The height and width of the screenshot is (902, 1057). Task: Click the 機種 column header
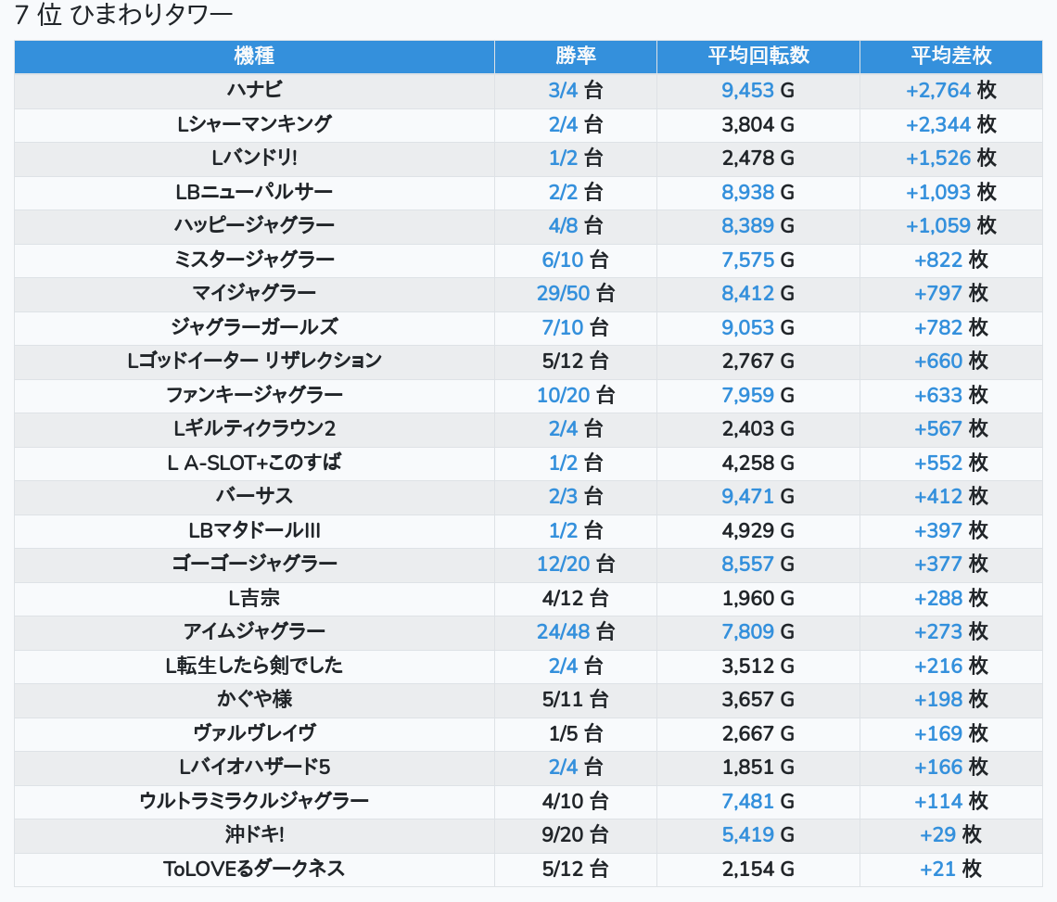(254, 56)
